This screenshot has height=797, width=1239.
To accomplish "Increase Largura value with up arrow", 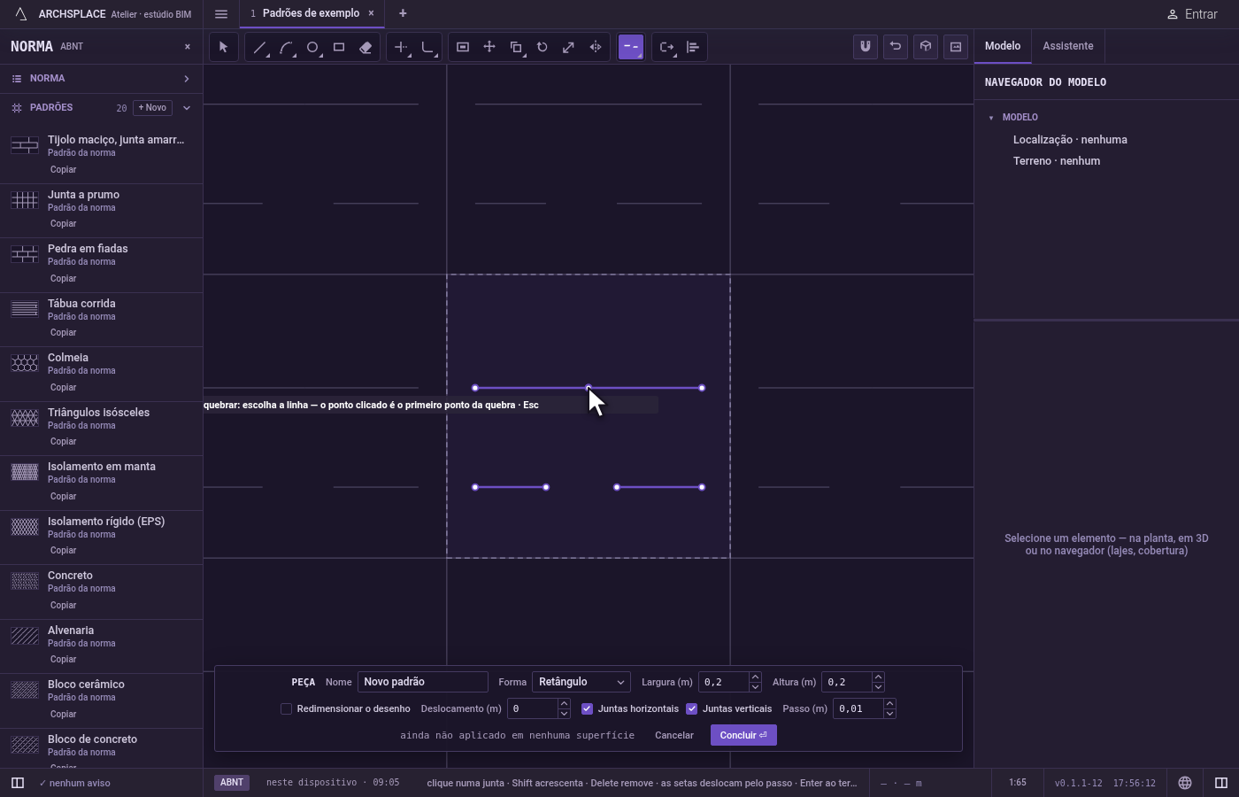I will [x=755, y=677].
